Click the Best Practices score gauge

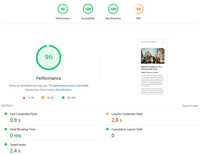[113, 9]
